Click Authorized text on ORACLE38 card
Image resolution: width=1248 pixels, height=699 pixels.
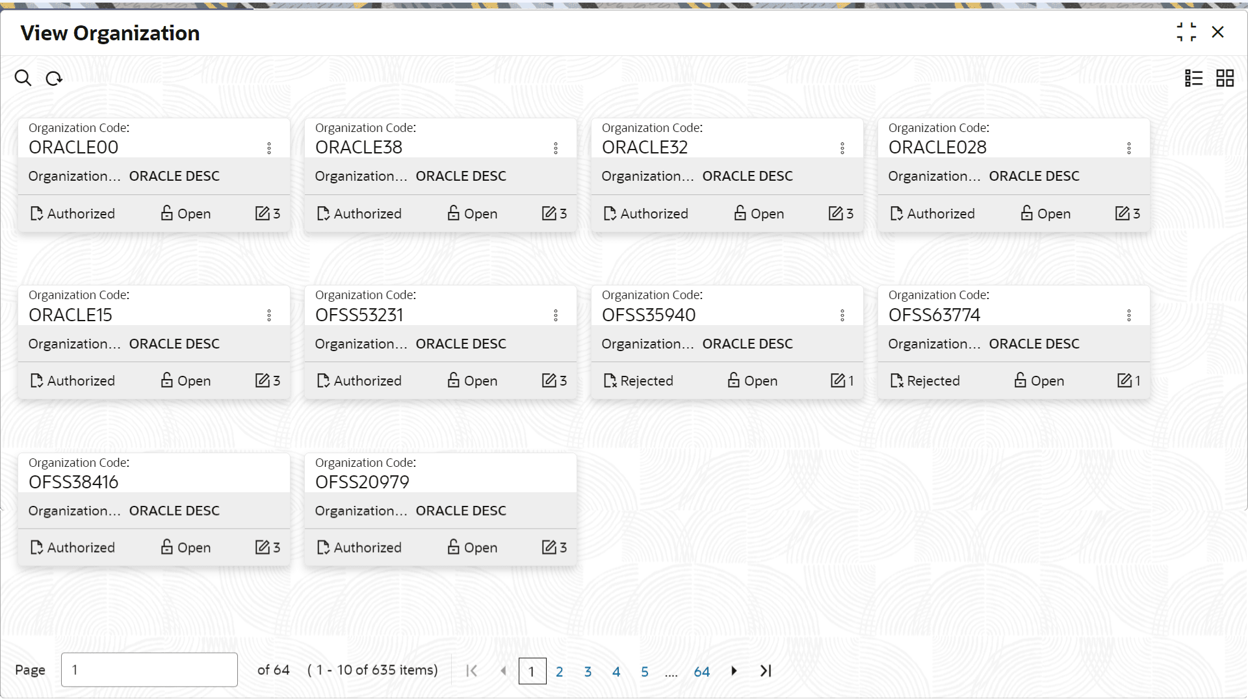[x=368, y=213]
